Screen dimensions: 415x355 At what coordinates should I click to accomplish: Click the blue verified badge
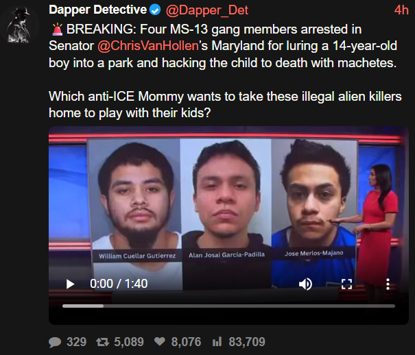[155, 10]
